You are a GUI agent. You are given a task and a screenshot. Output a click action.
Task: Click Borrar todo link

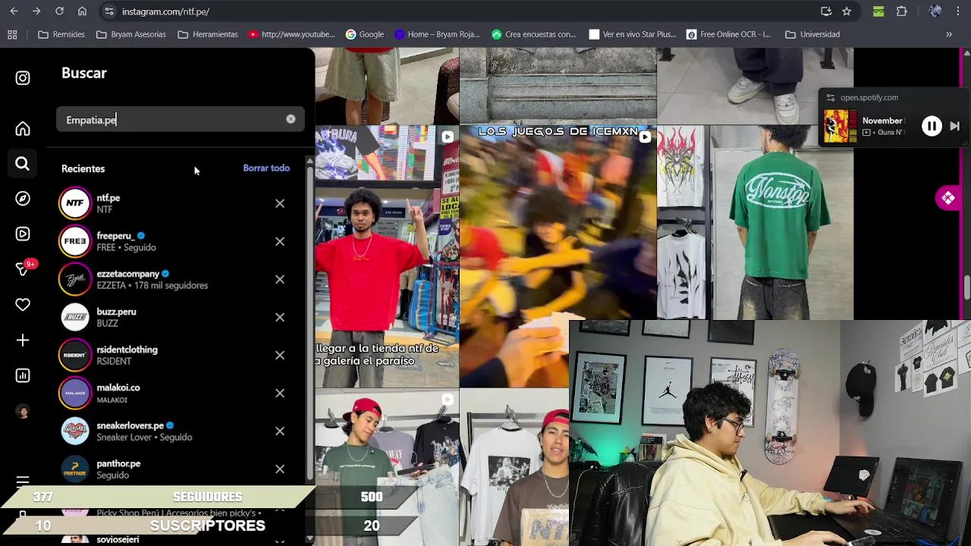[266, 168]
